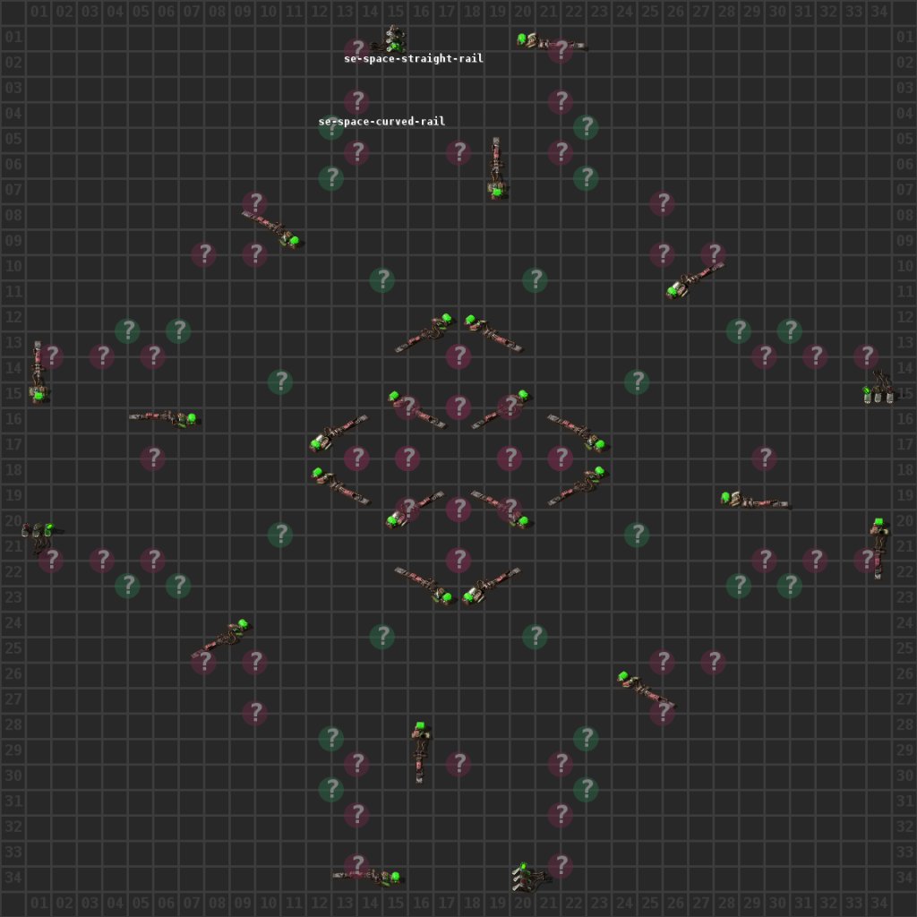The height and width of the screenshot is (917, 917).
Task: Click green question mark at columns 14-15, rows 10-11
Action: point(381,279)
